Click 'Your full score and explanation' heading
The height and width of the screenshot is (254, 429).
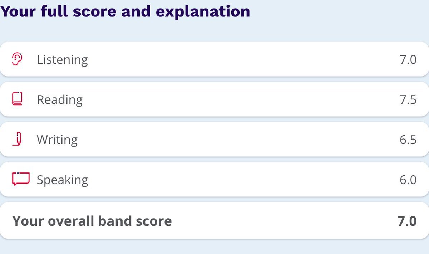pyautogui.click(x=125, y=11)
